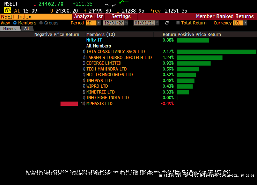This screenshot has height=185, width=257.
Task: Sort by the Return column header
Action: tap(169, 35)
